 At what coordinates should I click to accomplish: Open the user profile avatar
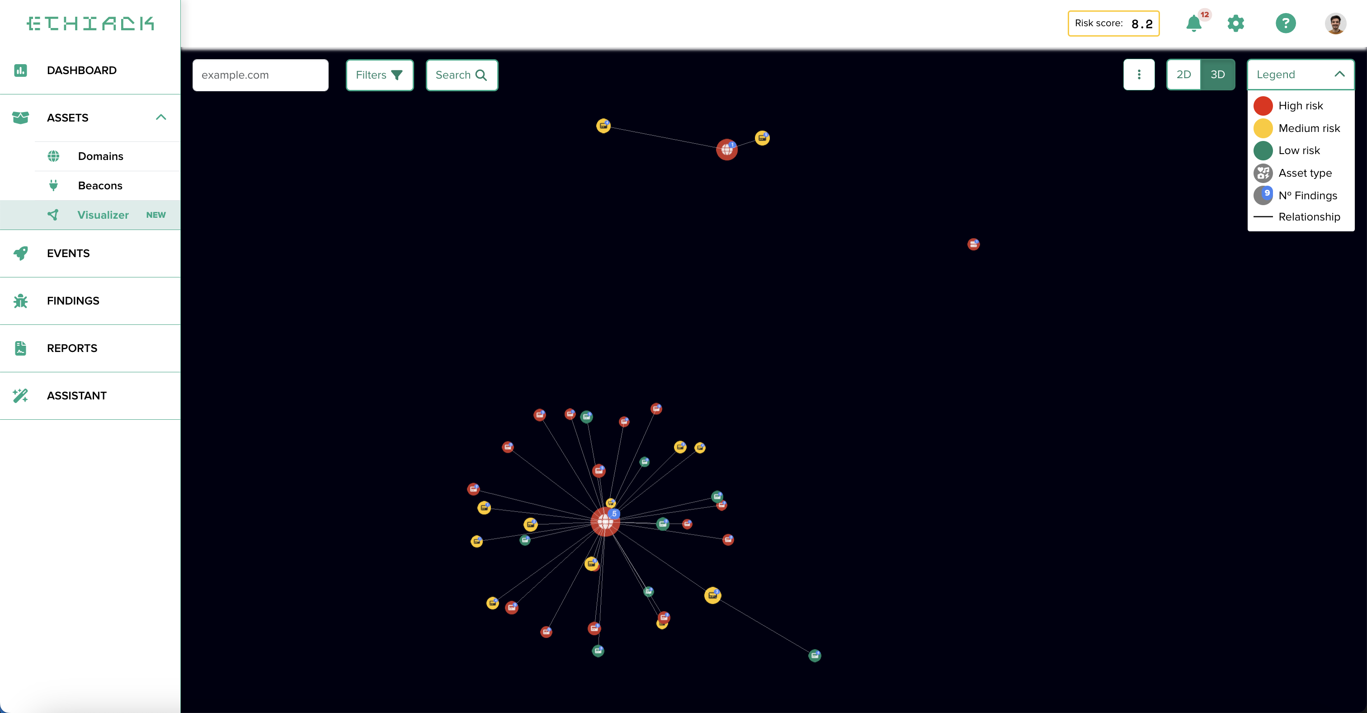(1335, 23)
